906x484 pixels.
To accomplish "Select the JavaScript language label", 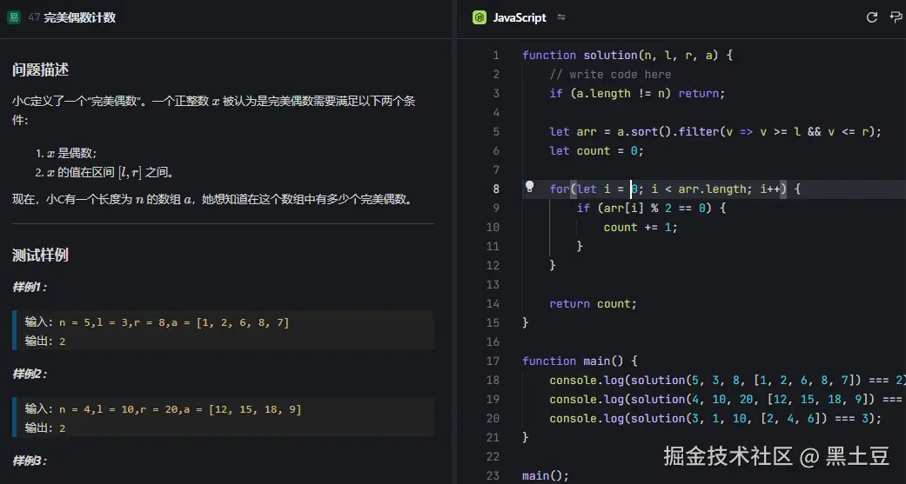I will [520, 17].
